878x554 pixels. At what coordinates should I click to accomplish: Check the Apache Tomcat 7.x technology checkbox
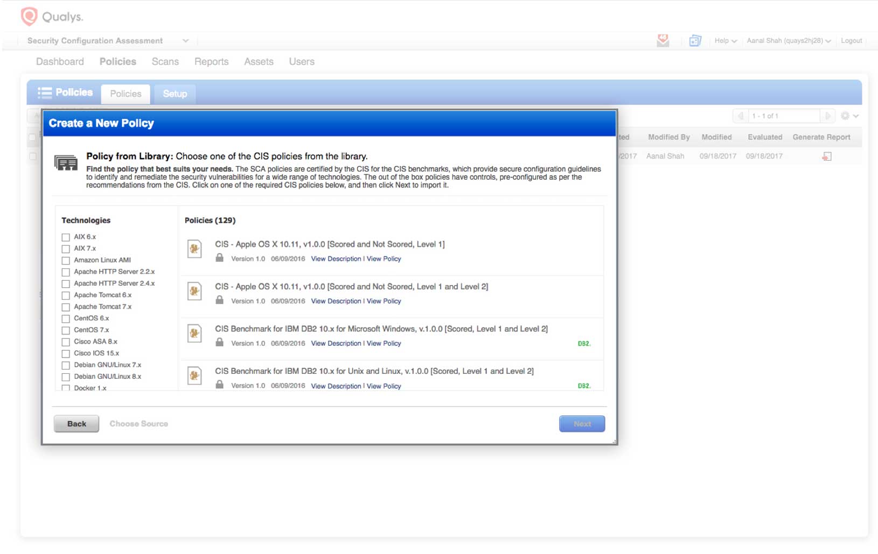pos(66,307)
